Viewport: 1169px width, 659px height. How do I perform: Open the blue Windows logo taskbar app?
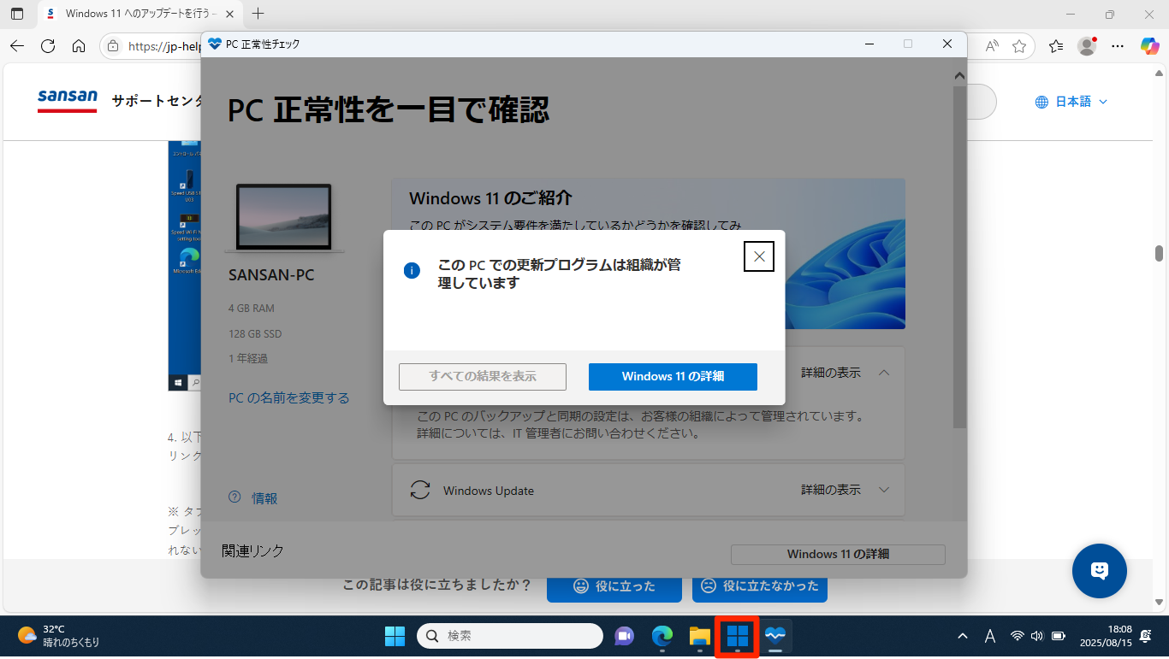pos(738,636)
